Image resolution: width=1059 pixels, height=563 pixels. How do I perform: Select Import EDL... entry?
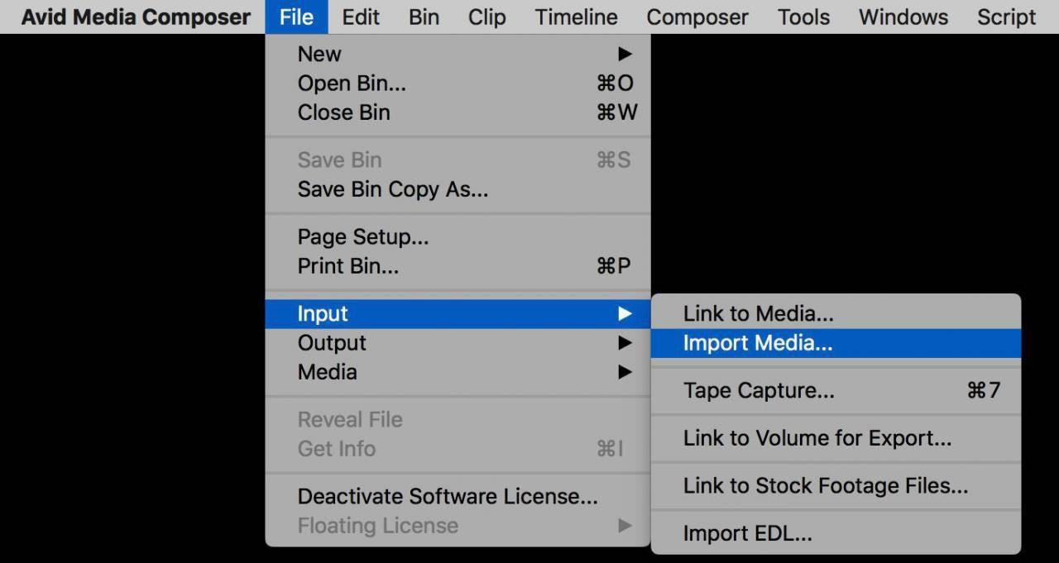(836, 534)
